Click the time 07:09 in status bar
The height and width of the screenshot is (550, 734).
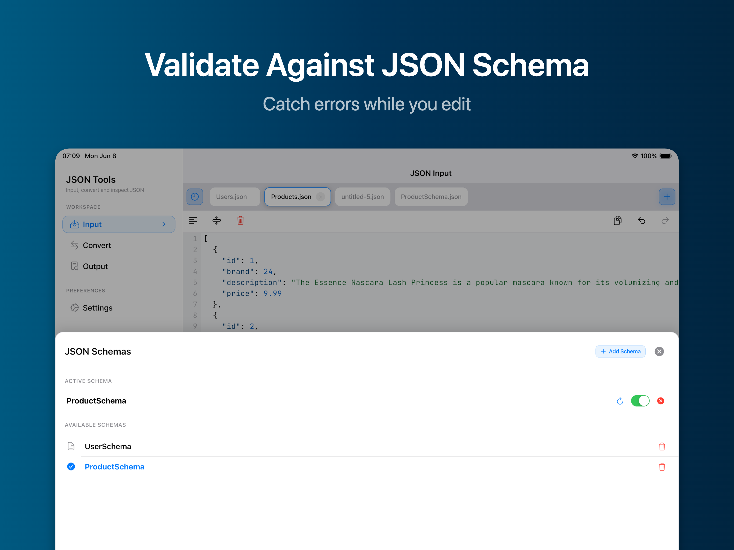[71, 156]
